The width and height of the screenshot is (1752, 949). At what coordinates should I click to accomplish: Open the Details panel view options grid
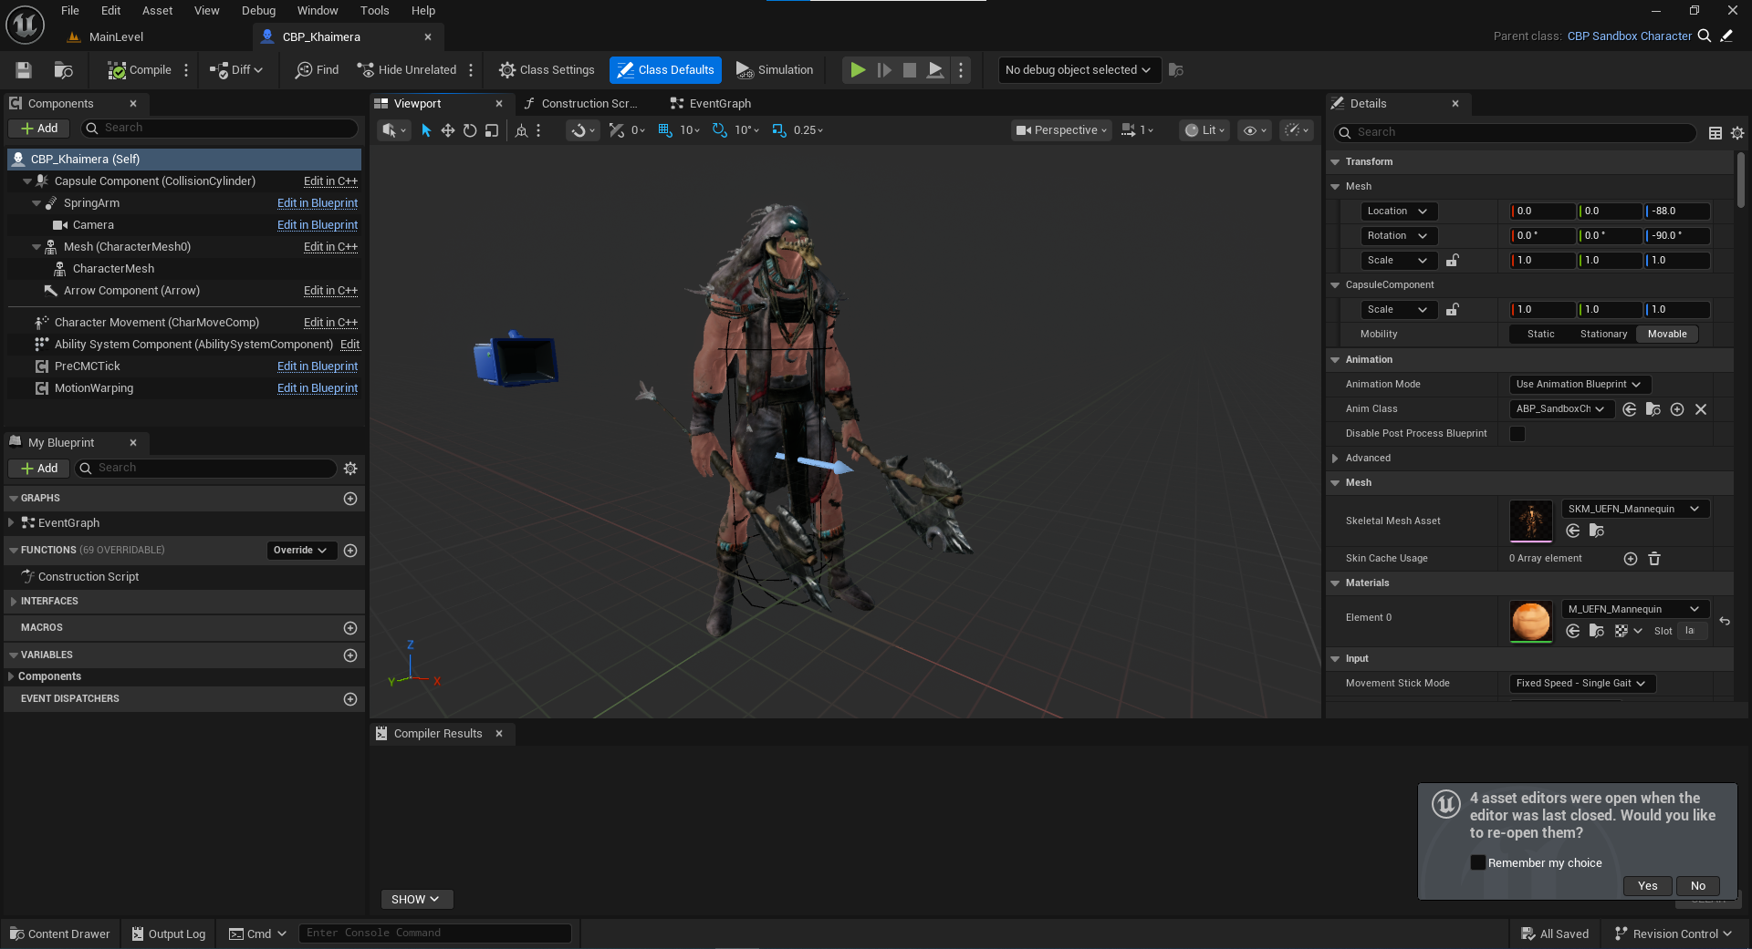[1715, 133]
